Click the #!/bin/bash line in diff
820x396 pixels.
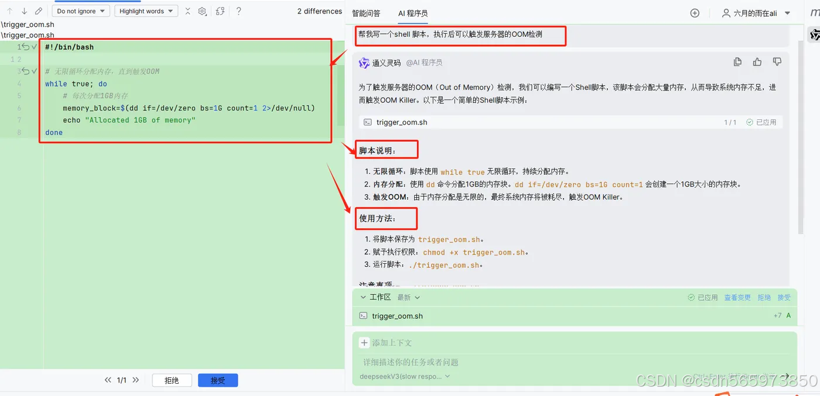69,47
